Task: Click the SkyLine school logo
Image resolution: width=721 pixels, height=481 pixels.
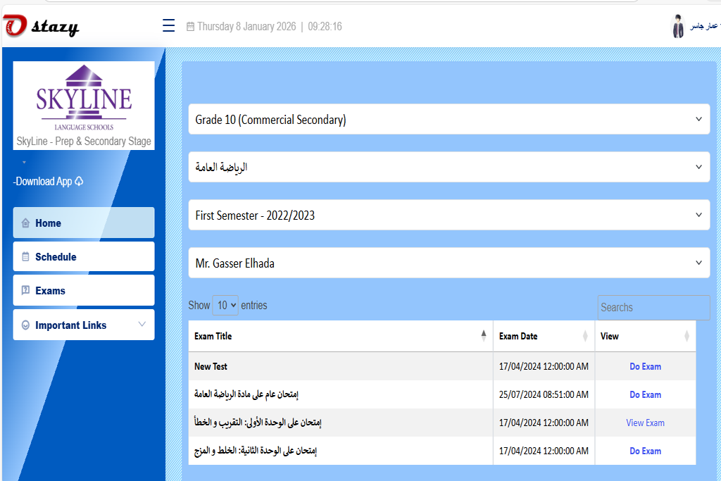Action: (84, 98)
